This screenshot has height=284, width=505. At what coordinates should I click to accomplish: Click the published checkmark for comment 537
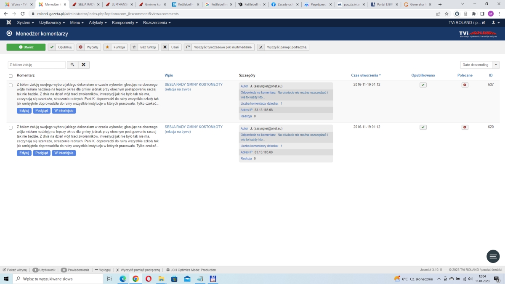(423, 85)
